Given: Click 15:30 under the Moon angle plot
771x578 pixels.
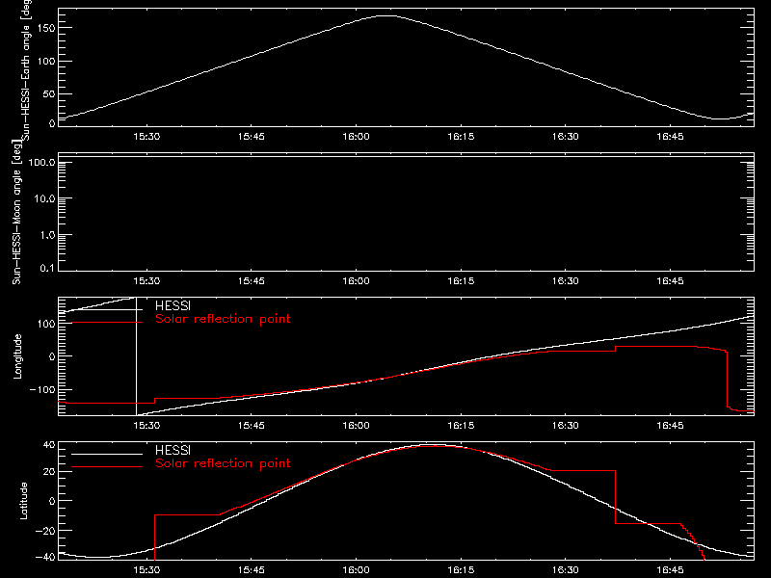Looking at the screenshot, I should [146, 280].
